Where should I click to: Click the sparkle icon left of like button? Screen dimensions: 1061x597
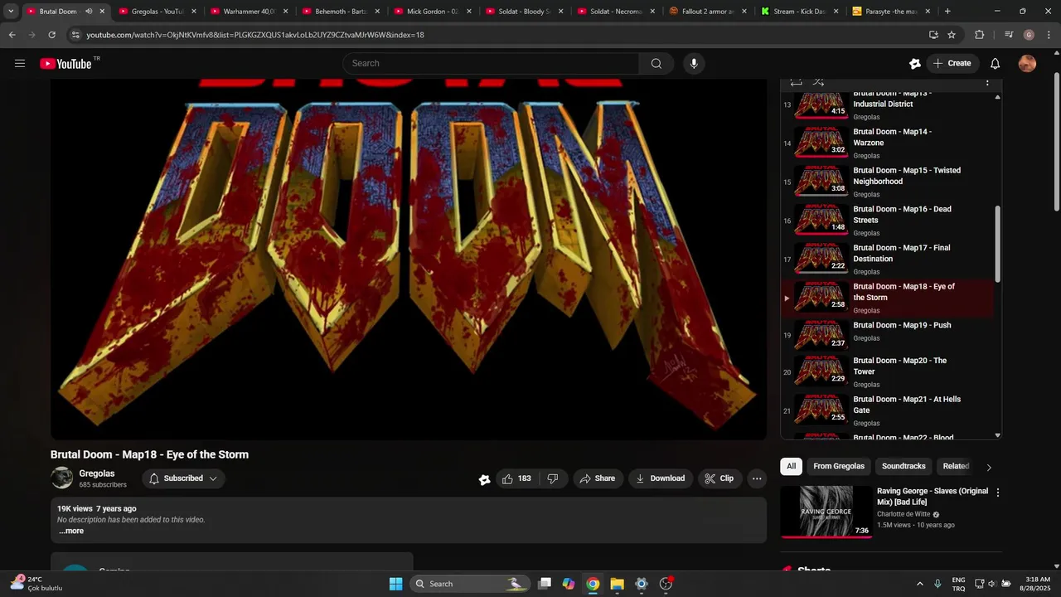485,479
